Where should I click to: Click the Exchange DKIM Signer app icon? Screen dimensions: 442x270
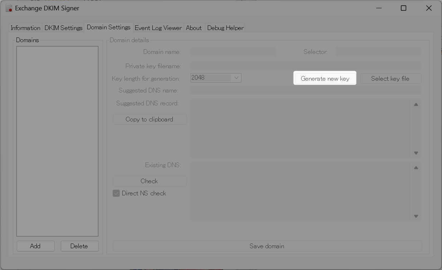tap(9, 8)
